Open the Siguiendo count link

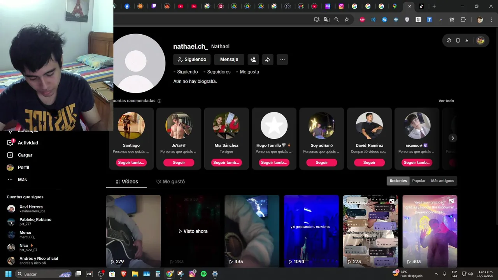point(186,72)
